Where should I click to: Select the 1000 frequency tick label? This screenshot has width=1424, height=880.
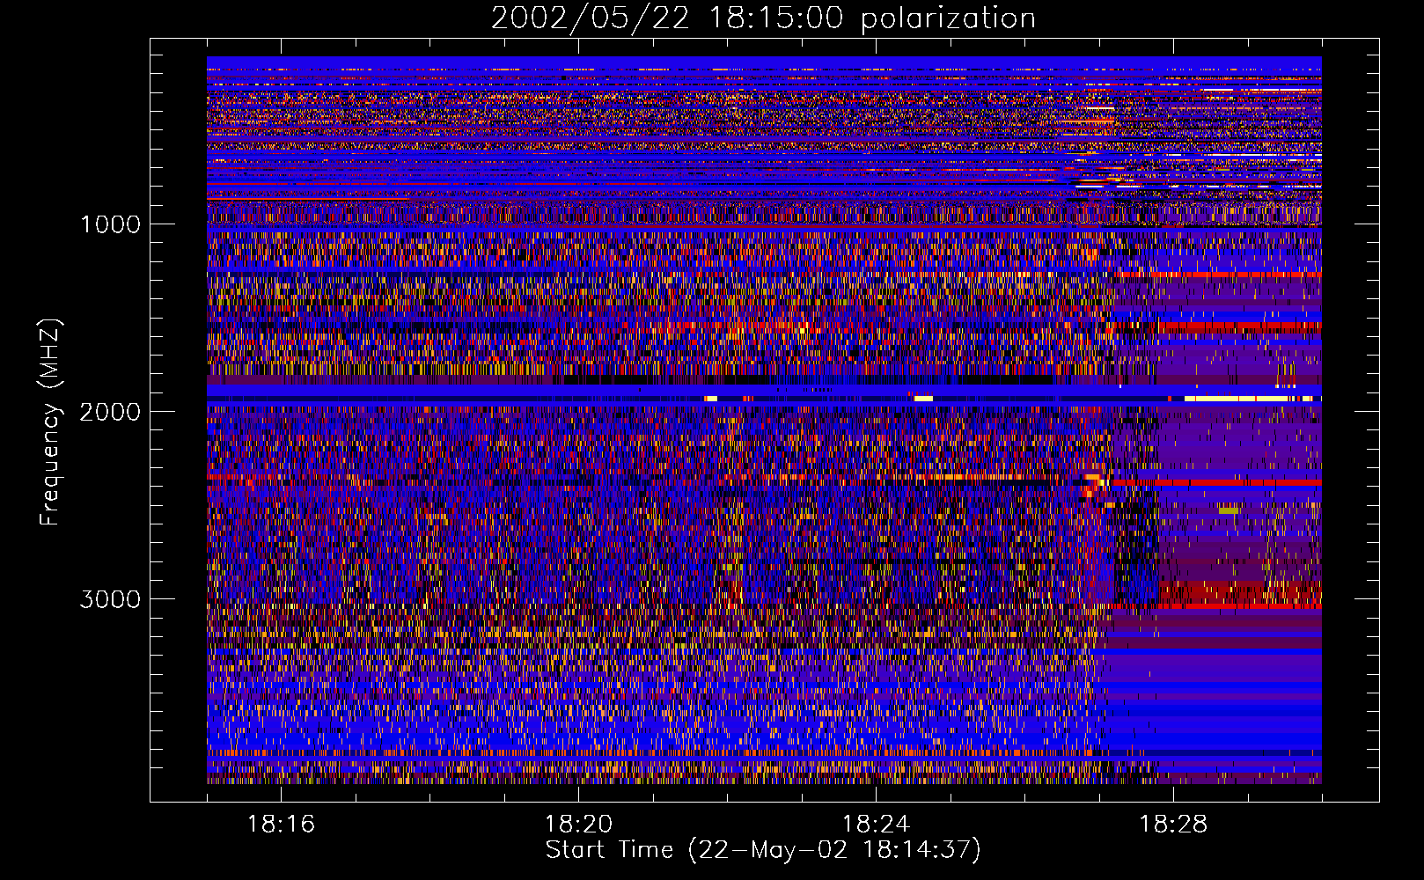tap(110, 224)
